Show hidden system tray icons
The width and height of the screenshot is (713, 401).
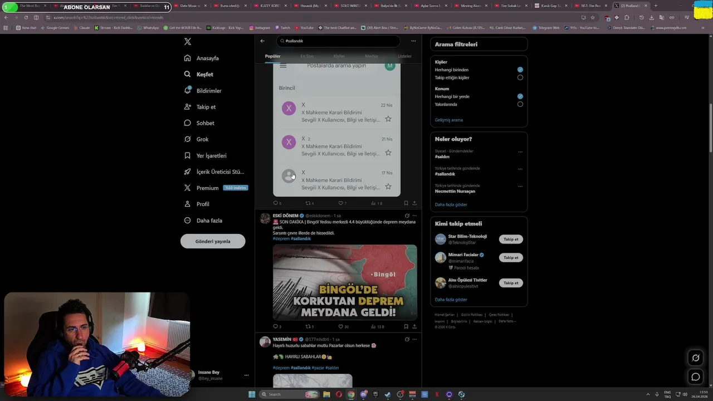pos(648,394)
